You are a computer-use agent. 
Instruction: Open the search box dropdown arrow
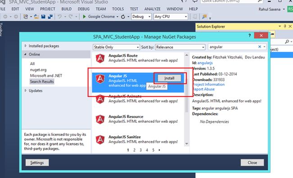pyautogui.click(x=265, y=47)
